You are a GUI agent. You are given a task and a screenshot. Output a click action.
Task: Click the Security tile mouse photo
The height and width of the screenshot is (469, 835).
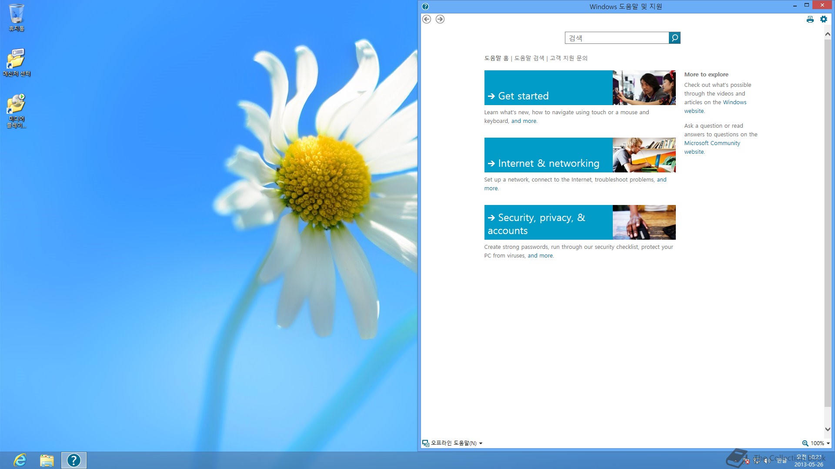[644, 222]
